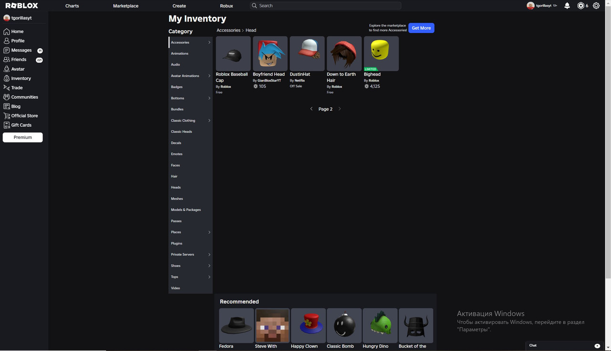Open recommended Happy Clown thumbnail
This screenshot has width=611, height=351.
click(x=308, y=325)
